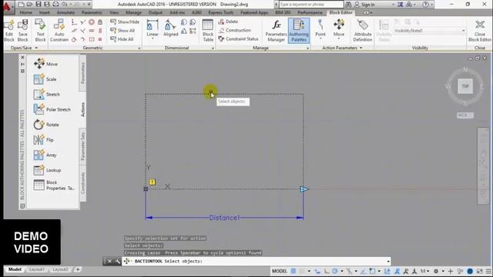Select the Lookup action in palette
The height and width of the screenshot is (277, 493).
coord(47,170)
